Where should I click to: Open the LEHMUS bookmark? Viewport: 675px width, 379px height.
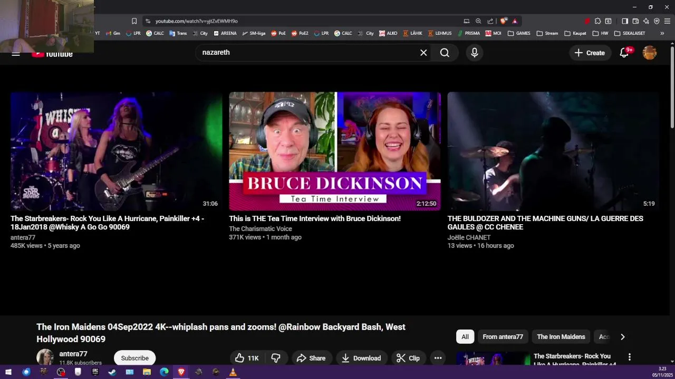tap(440, 33)
